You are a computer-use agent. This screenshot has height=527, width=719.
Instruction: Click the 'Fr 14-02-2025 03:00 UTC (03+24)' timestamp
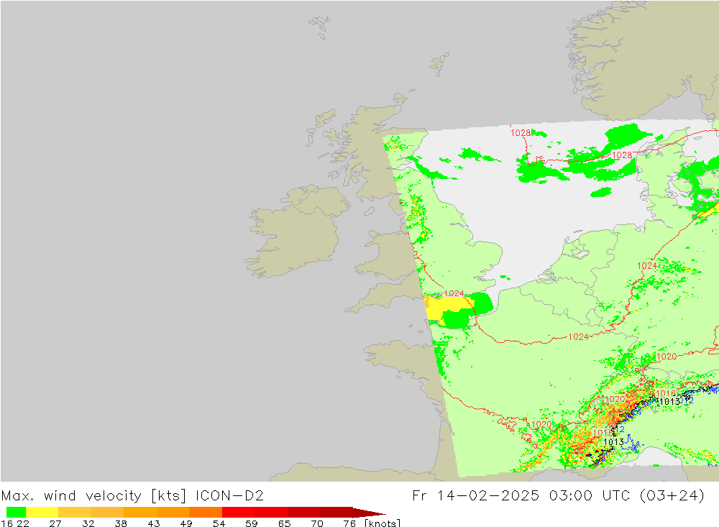click(558, 496)
